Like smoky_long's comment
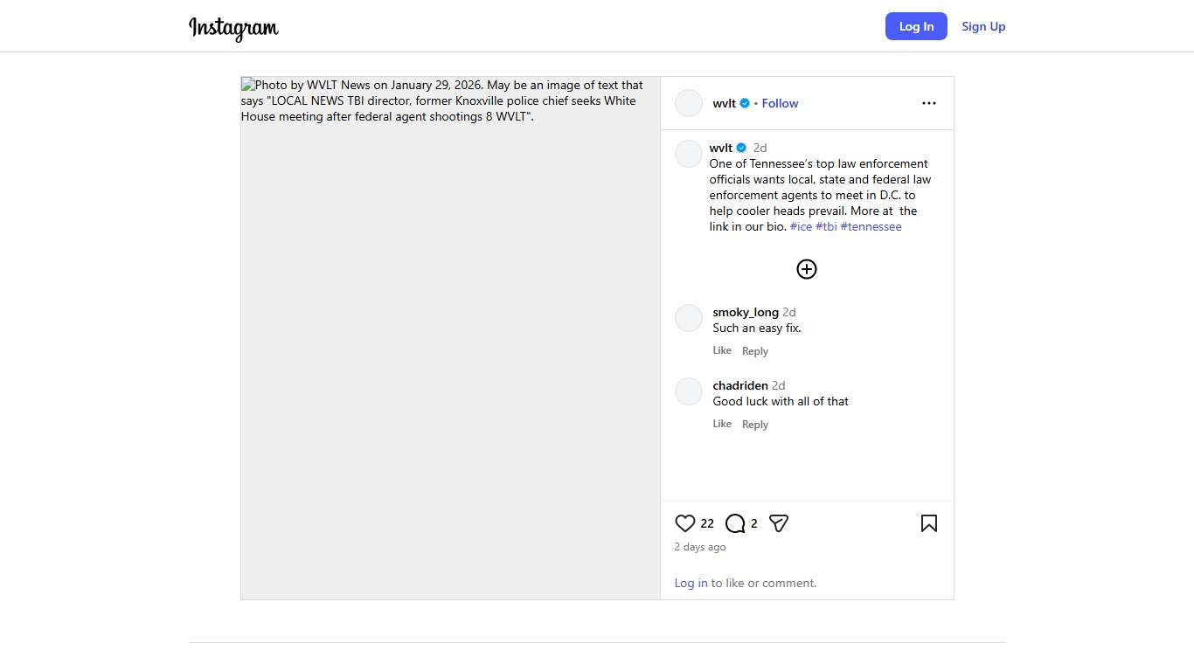1194x671 pixels. coord(722,350)
